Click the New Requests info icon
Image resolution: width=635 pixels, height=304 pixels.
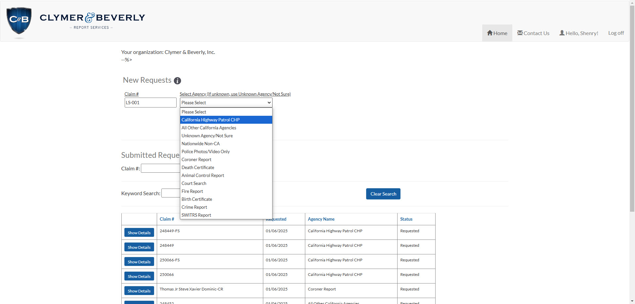coord(177,81)
